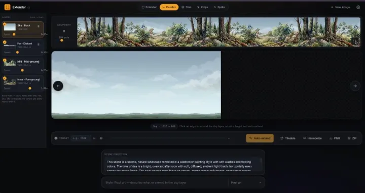Open the Sprite tab
Viewport: 365px width, 193px height.
(x=220, y=7)
